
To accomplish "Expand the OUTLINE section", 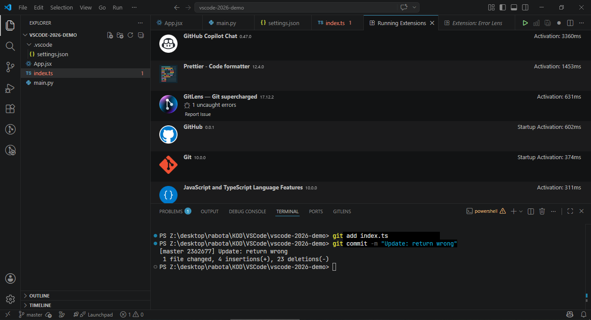I will click(x=85, y=296).
